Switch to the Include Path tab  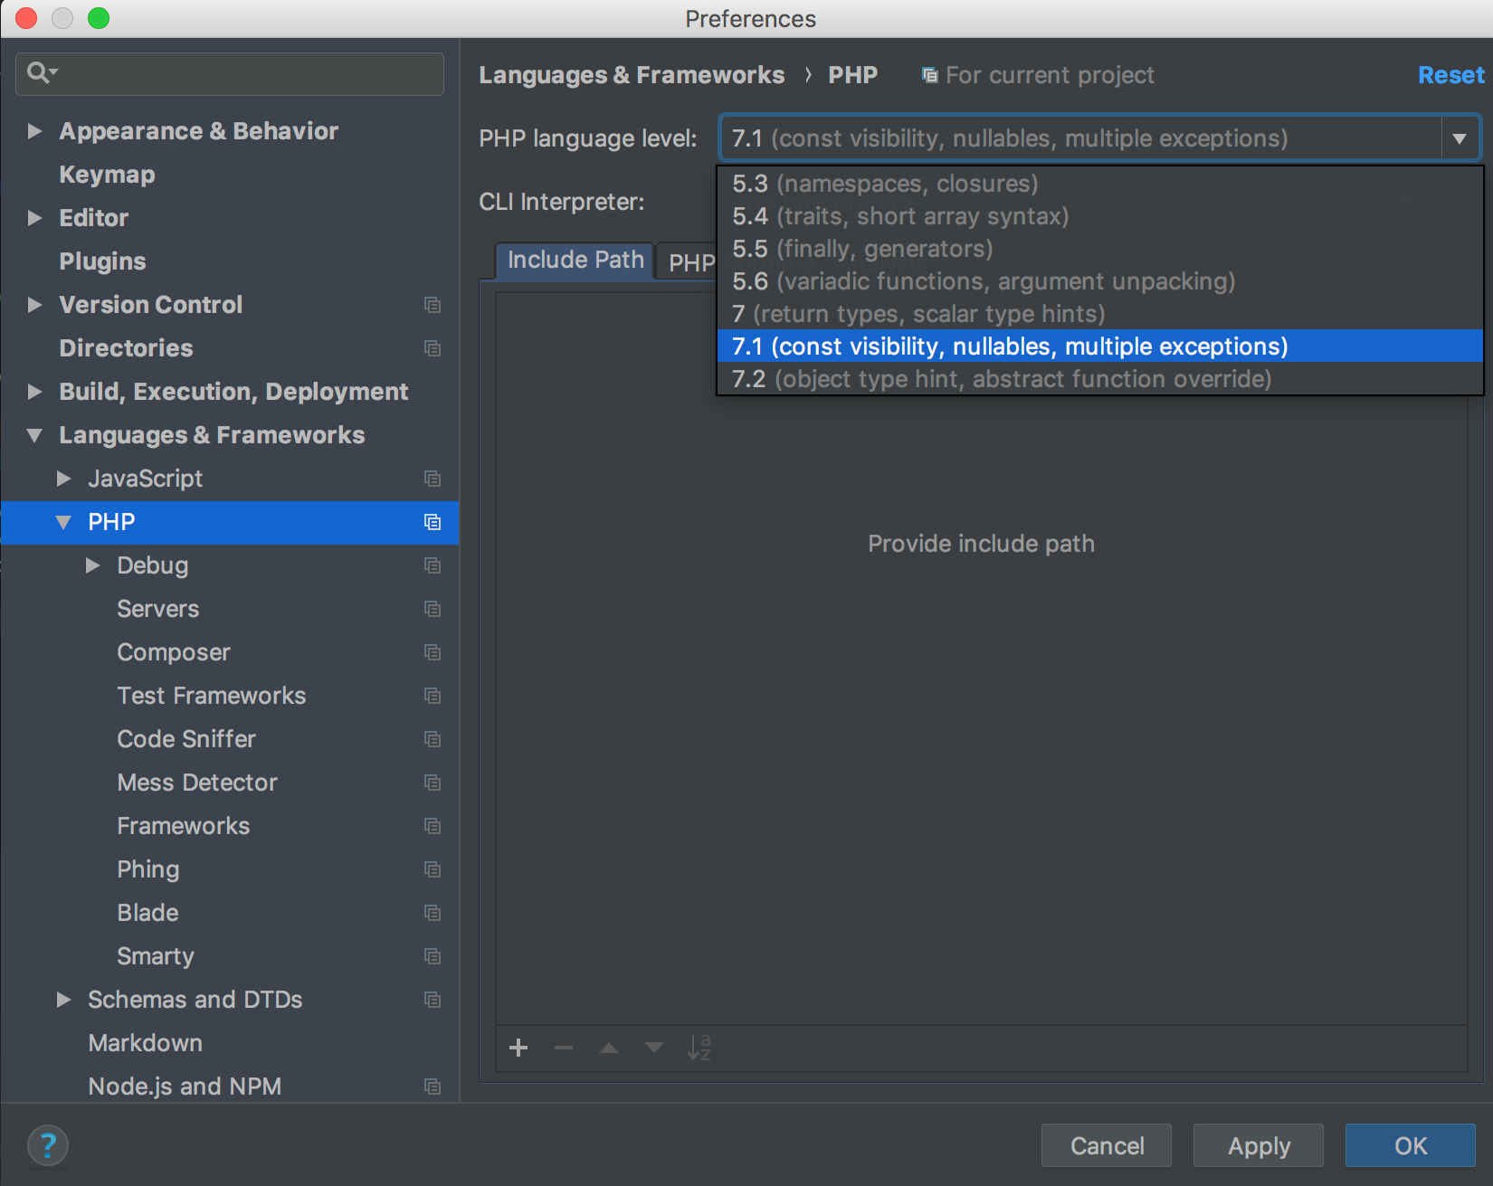(x=575, y=261)
